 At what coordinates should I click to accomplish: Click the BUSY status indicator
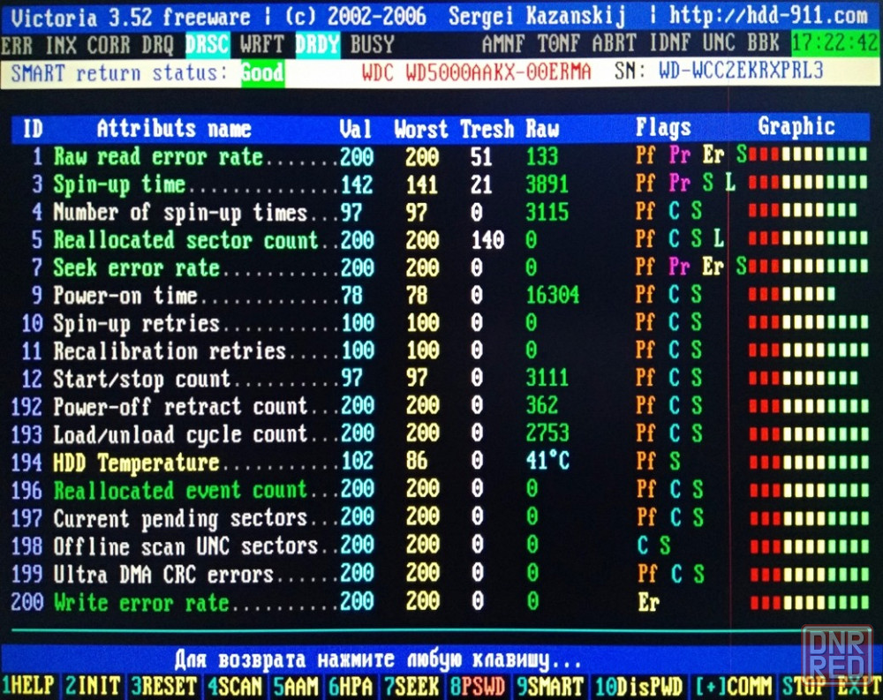coord(372,44)
